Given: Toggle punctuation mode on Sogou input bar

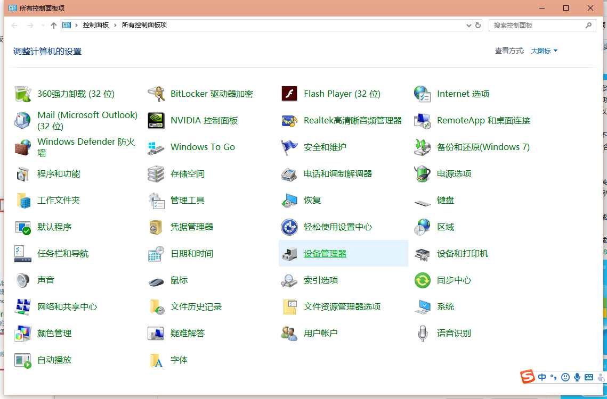Looking at the screenshot, I should pyautogui.click(x=553, y=377).
